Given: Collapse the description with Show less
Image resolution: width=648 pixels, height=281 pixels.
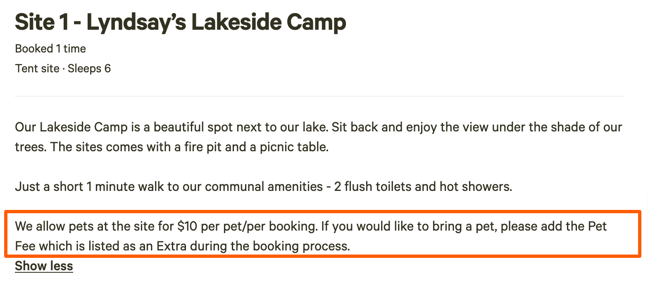Looking at the screenshot, I should click(44, 266).
